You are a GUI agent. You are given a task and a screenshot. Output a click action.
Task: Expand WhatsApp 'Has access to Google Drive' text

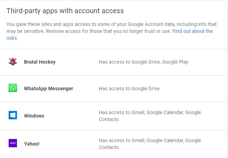[129, 89]
